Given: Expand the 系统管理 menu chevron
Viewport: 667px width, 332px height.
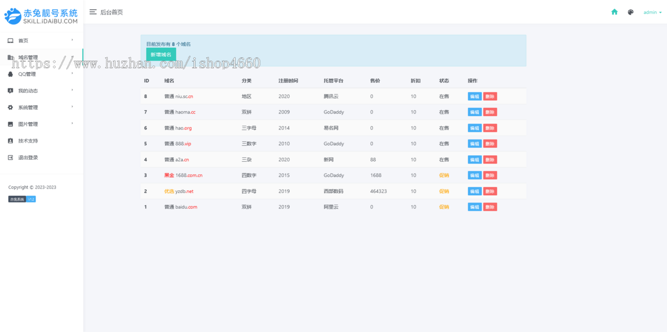Looking at the screenshot, I should (72, 107).
